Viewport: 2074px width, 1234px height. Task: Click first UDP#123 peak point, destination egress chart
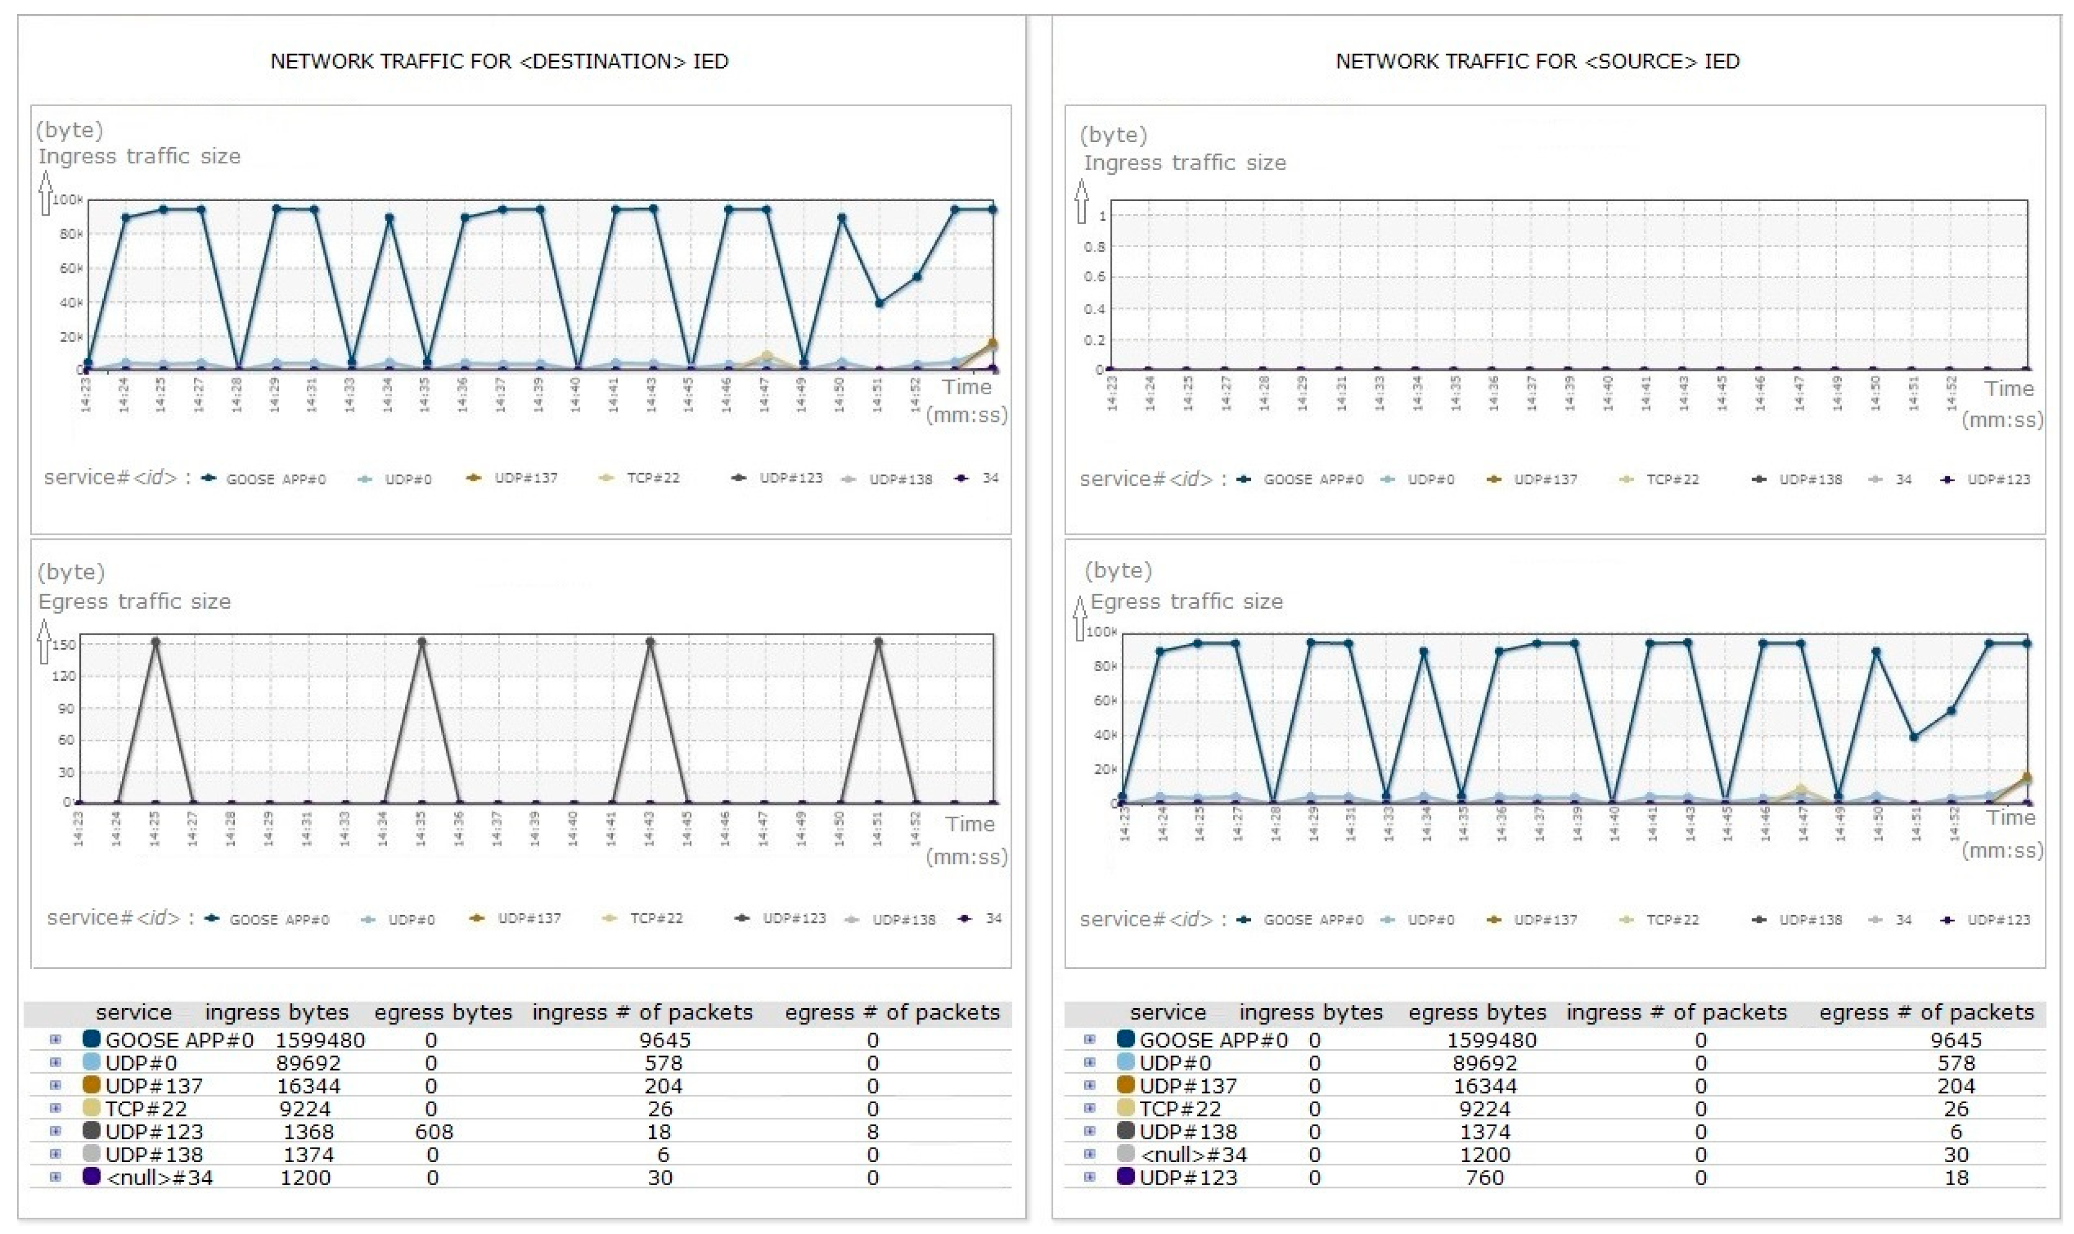[154, 642]
